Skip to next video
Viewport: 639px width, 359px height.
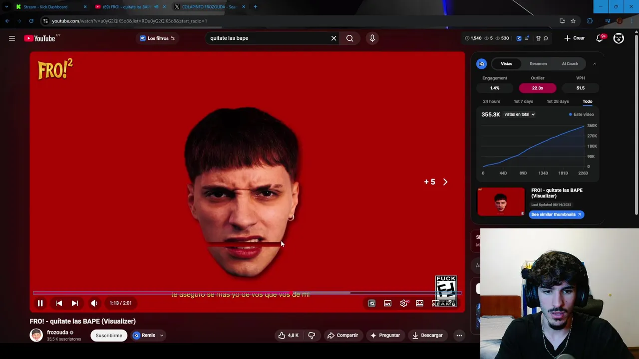[x=75, y=303]
